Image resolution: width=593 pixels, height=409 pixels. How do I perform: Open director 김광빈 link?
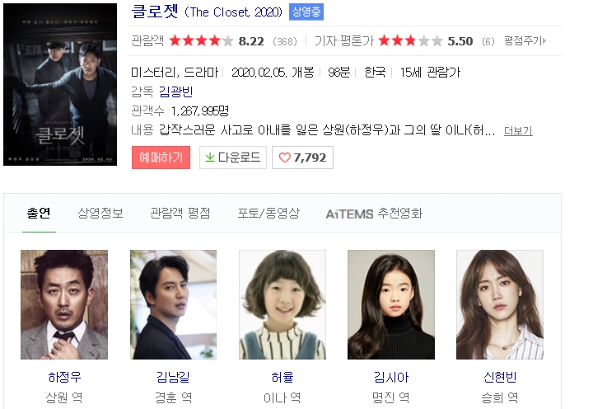(x=176, y=92)
